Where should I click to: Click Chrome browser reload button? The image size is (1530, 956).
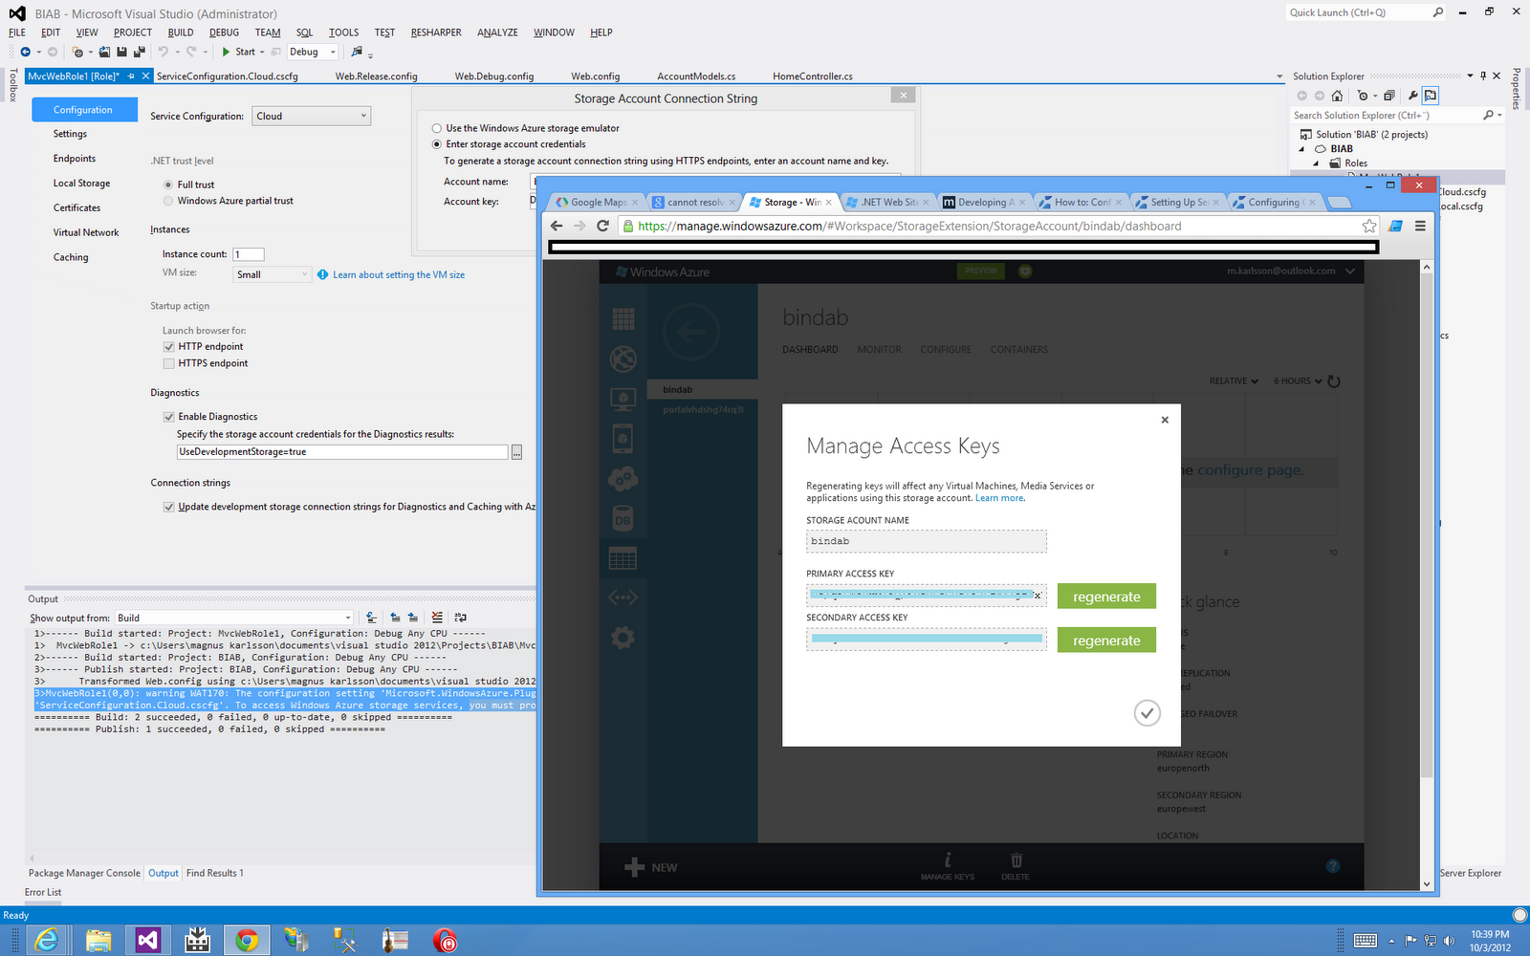pyautogui.click(x=602, y=226)
